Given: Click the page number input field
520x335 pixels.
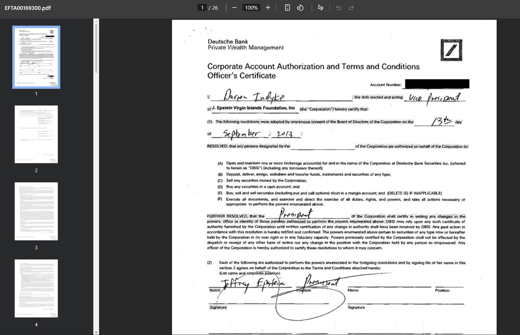Looking at the screenshot, I should point(201,8).
